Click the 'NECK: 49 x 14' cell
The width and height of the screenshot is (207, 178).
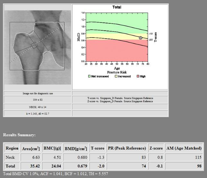[38, 107]
